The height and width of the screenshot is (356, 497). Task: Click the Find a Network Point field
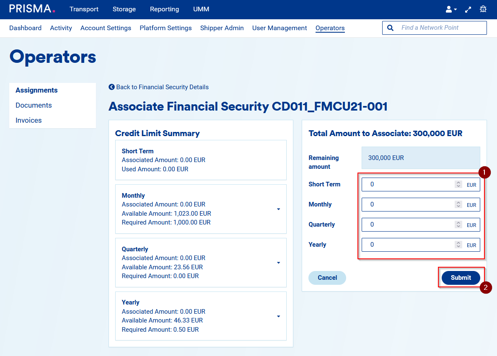tap(440, 28)
